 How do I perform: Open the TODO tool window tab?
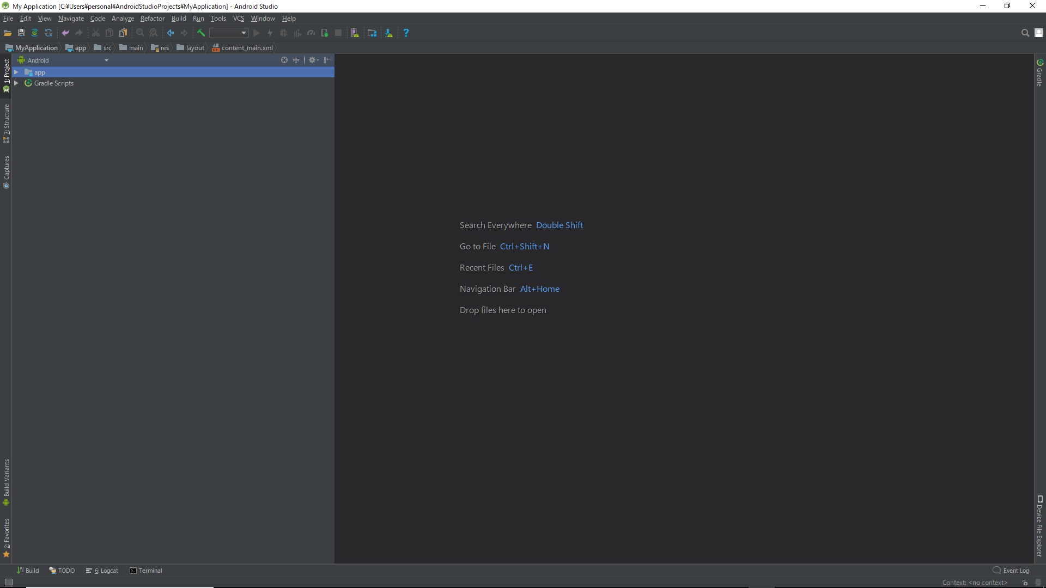[x=62, y=571]
